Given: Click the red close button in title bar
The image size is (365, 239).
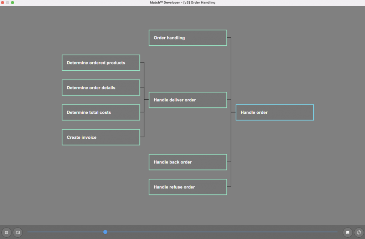Looking at the screenshot, I should pos(2,2).
